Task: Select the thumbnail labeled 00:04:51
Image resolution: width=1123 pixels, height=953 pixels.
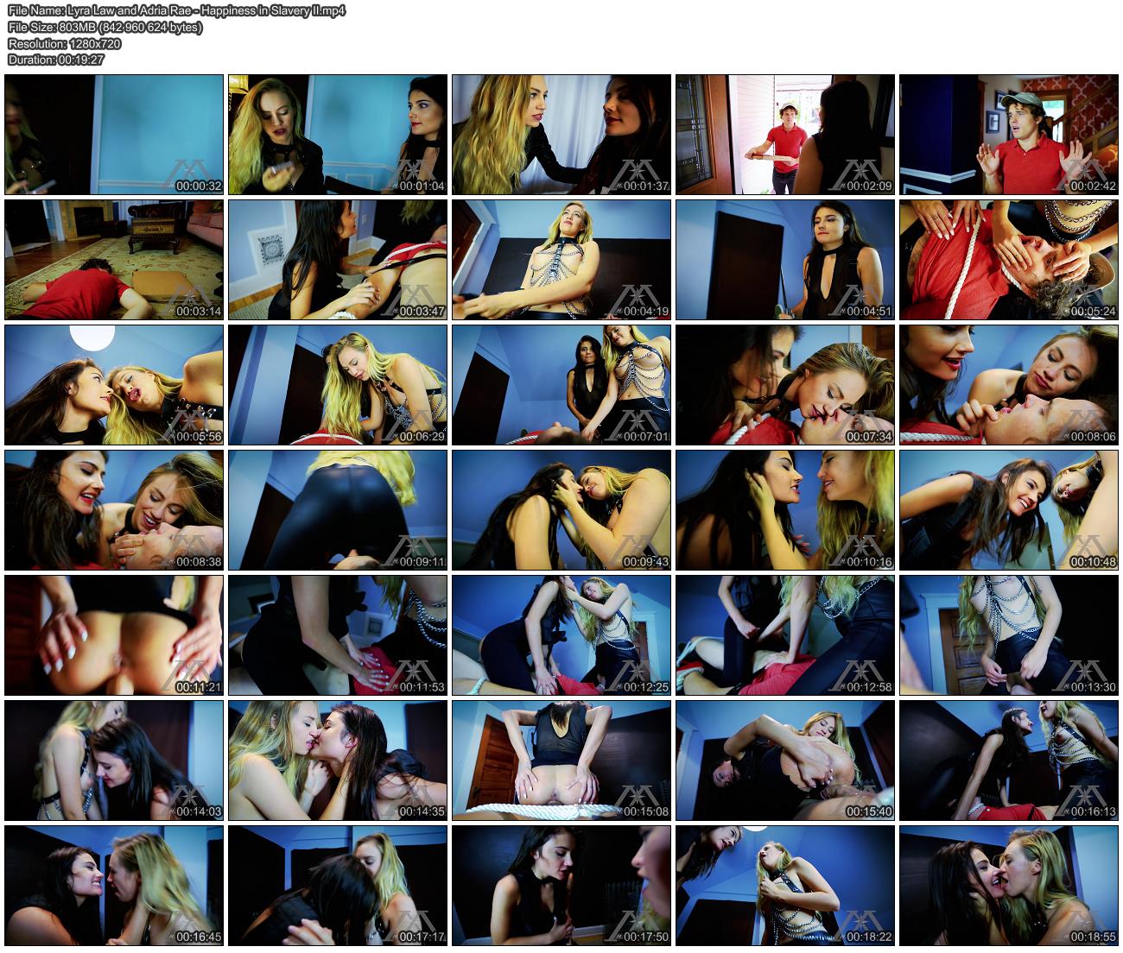Action: (784, 260)
